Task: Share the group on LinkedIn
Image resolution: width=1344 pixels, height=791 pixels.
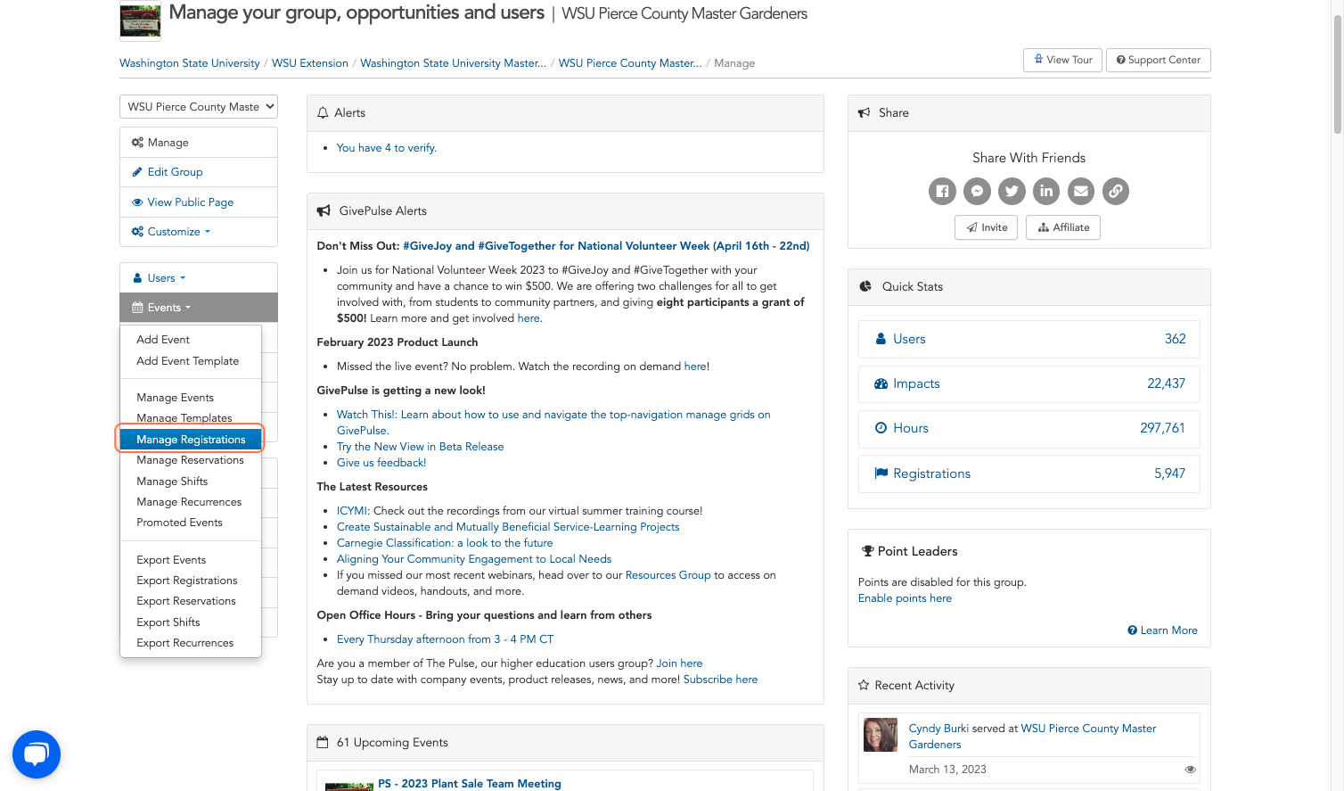Action: 1046,191
